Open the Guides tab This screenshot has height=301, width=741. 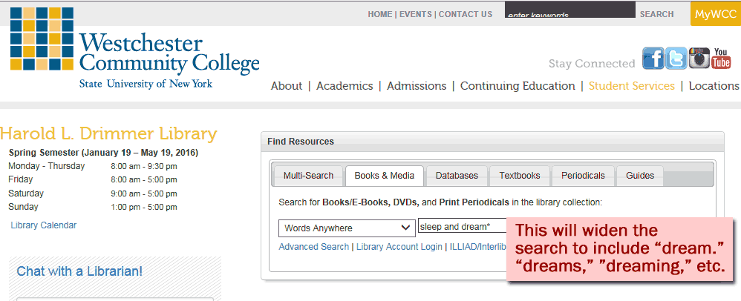click(x=640, y=176)
